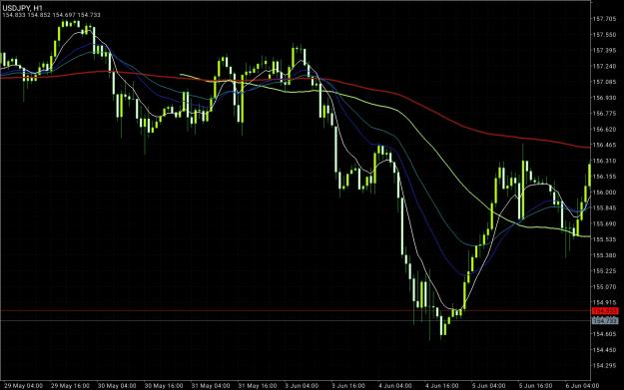Click the 157.550 price axis label
Viewport: 624px width, 390px height.
(x=604, y=35)
